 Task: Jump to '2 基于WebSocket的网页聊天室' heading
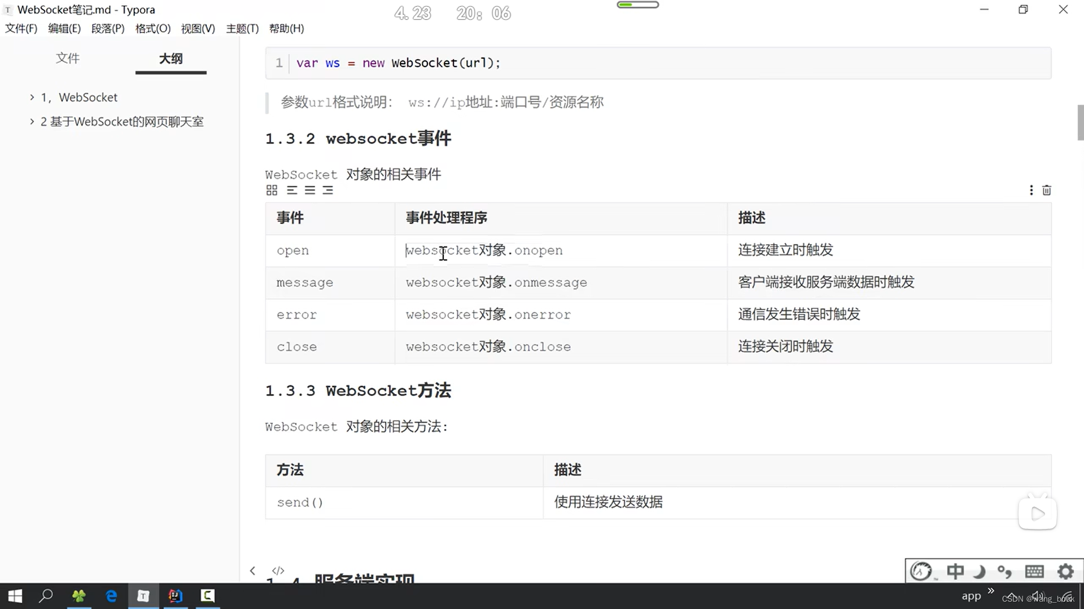click(122, 122)
